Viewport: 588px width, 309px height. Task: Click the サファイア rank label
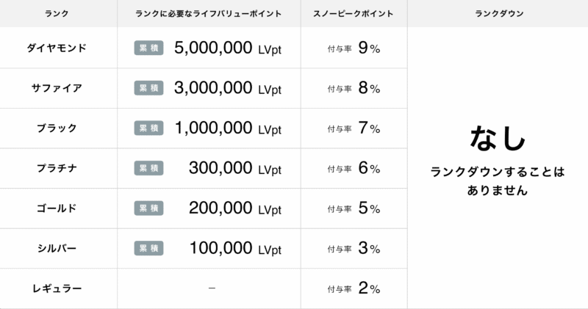point(57,88)
